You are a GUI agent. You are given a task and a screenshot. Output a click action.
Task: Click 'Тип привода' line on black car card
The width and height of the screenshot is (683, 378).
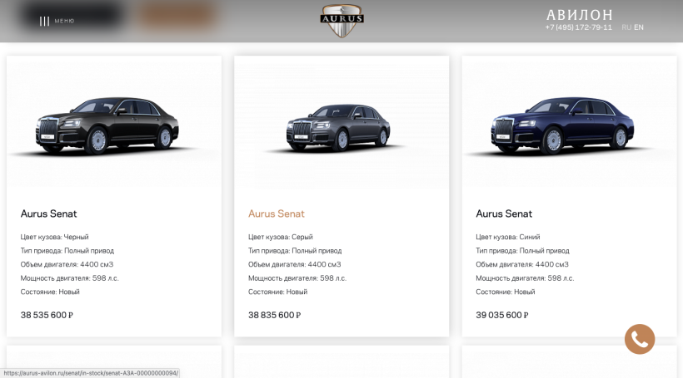[x=67, y=251]
